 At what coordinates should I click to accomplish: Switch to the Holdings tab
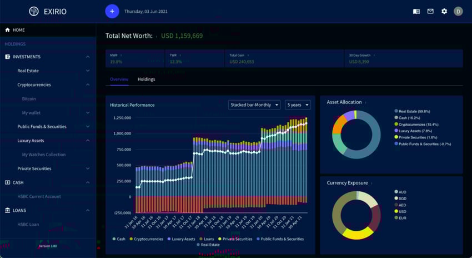[x=146, y=80]
